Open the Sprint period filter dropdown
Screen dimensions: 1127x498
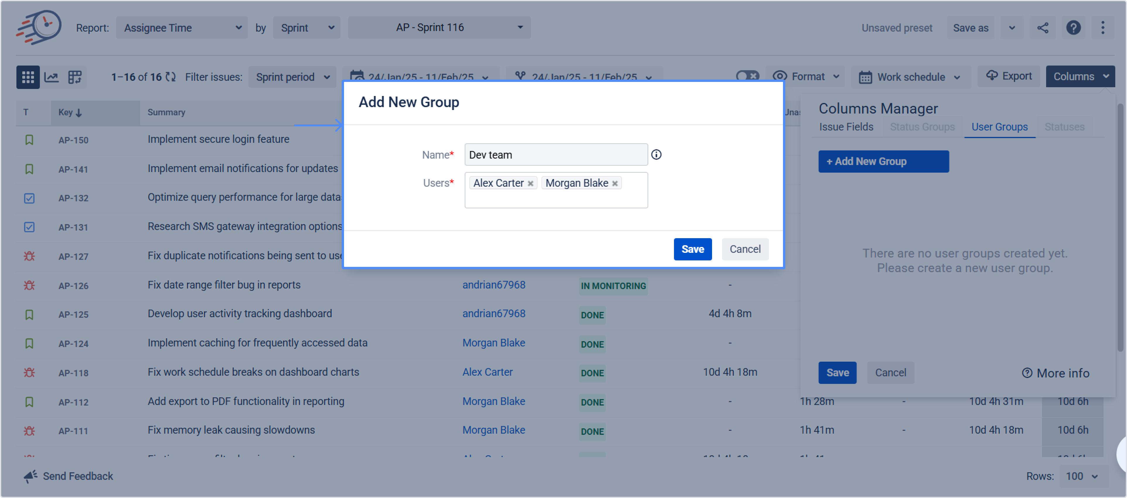[x=292, y=77]
